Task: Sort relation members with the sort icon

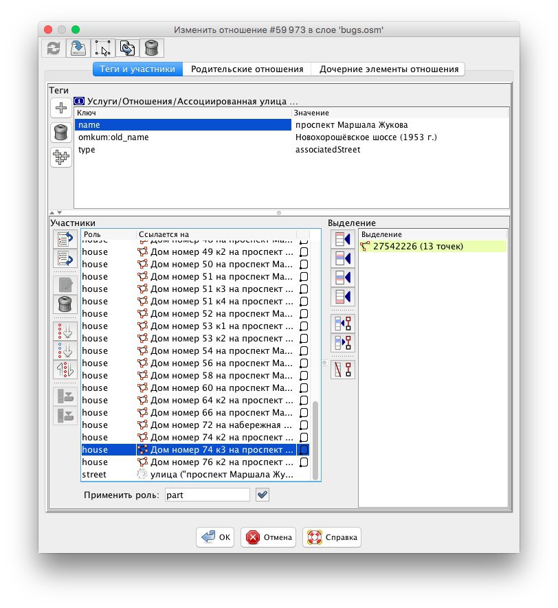Action: coord(66,331)
